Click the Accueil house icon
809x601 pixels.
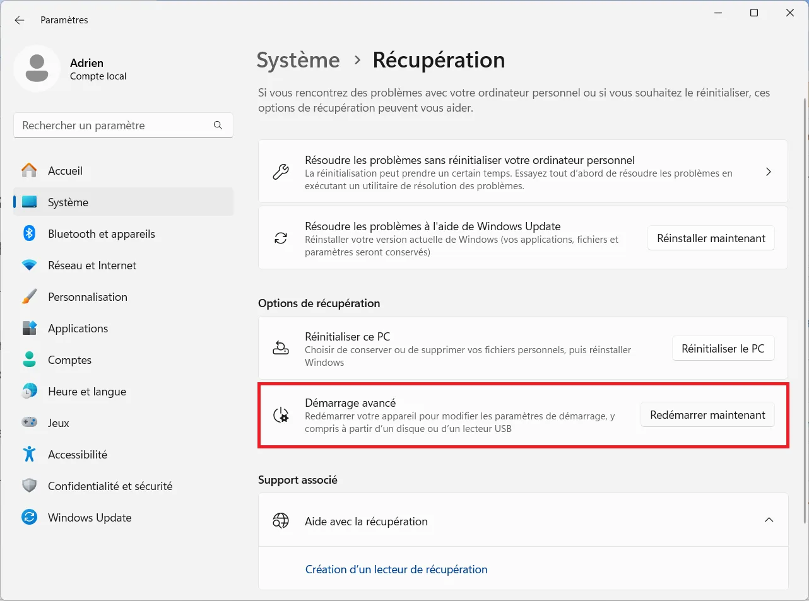pyautogui.click(x=29, y=170)
